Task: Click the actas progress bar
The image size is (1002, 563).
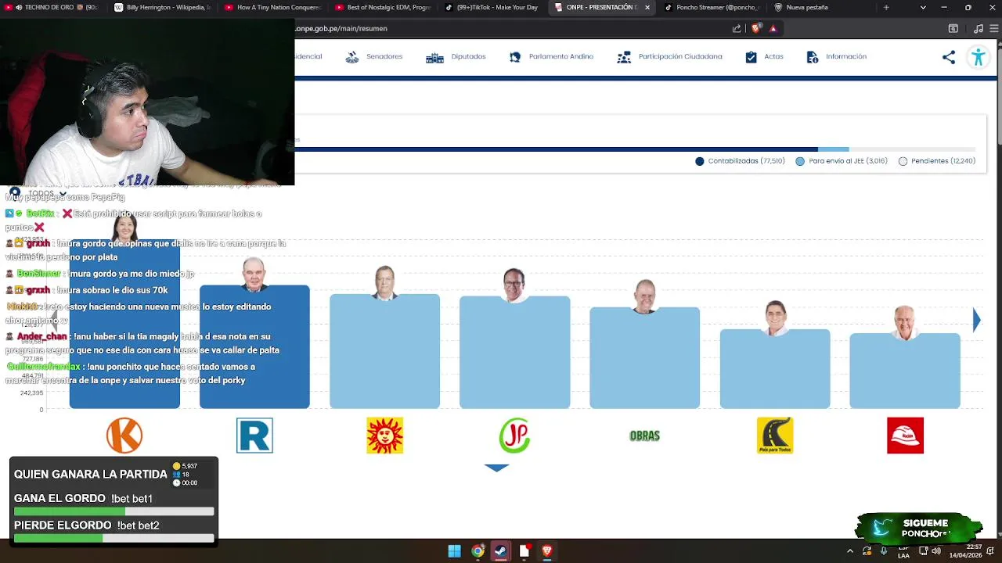Action: click(x=635, y=149)
